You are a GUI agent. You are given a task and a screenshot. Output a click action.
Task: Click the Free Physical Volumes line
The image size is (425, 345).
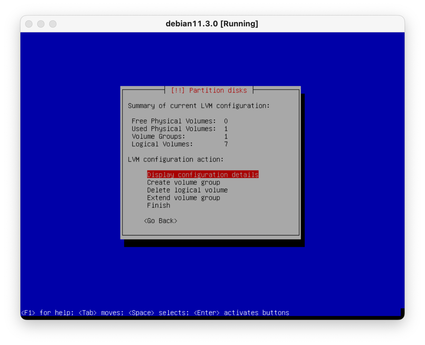coord(179,121)
